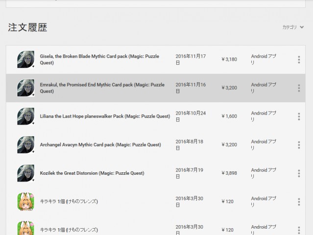Select the Archangel Avacyn Mythic Card pack title
The height and width of the screenshot is (235, 313).
[x=100, y=145]
